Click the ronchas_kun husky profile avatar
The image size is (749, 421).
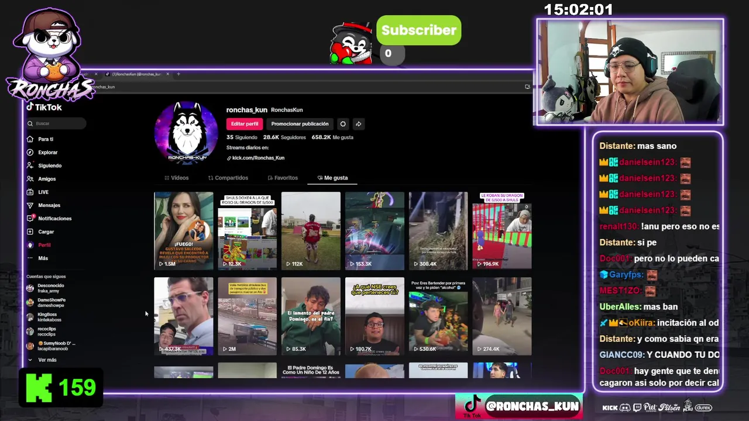click(x=185, y=133)
